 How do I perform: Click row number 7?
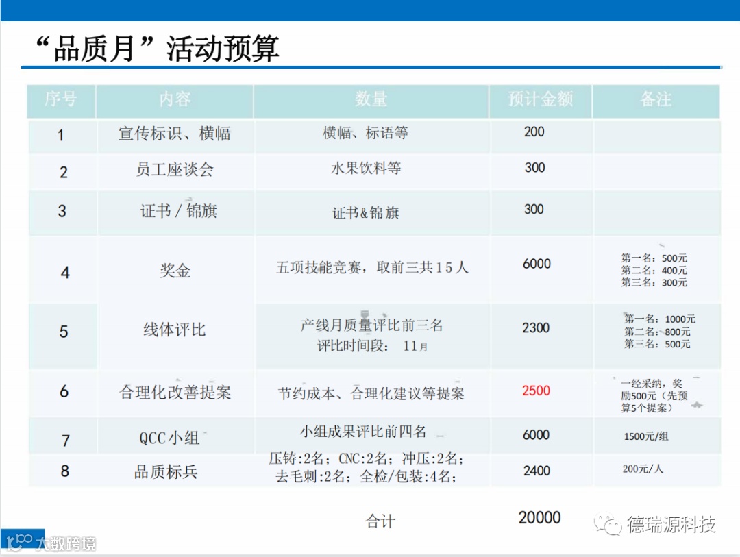[66, 441]
